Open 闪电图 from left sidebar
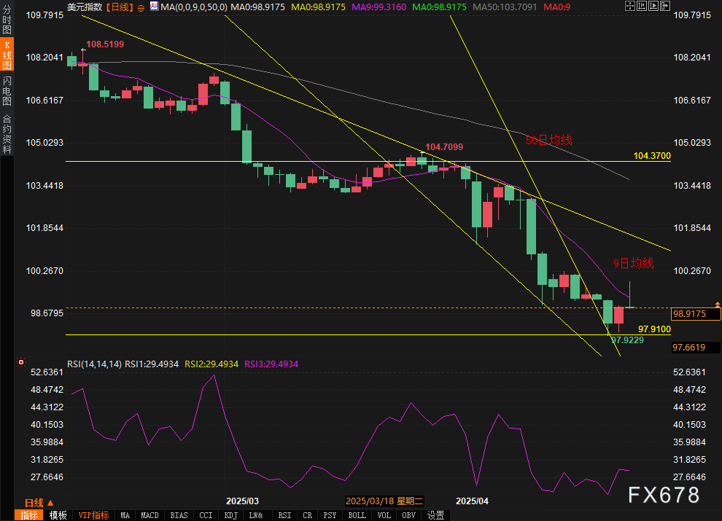722x521 pixels. [7, 90]
